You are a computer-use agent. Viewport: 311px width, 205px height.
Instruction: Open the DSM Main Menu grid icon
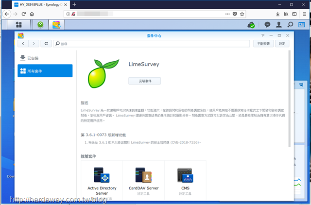(18, 25)
